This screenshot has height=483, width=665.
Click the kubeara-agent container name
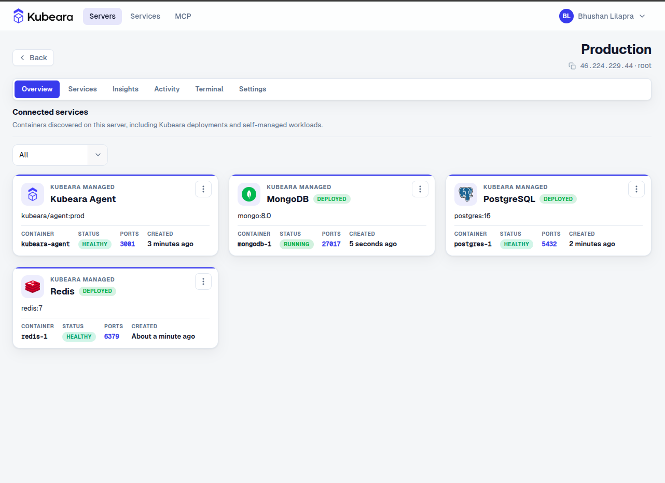pyautogui.click(x=46, y=244)
